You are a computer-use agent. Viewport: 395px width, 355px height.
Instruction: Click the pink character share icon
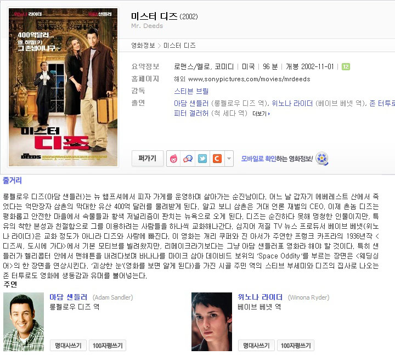point(173,159)
